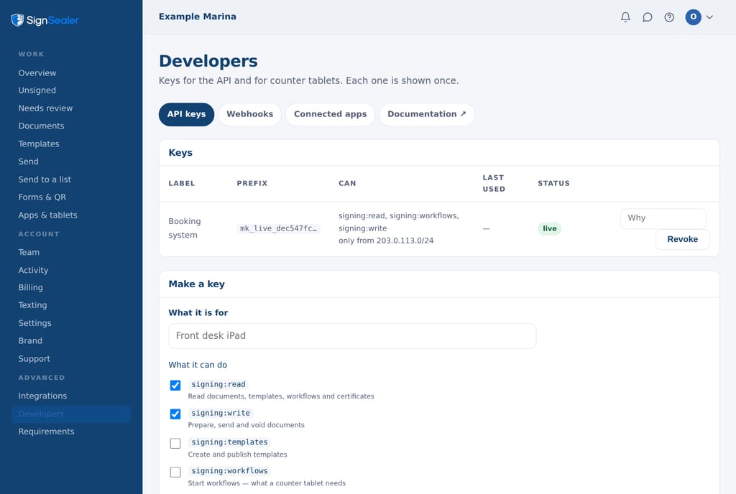Screen dimensions: 736x494
Task: Focus the Why reason field
Action: [x=663, y=218]
